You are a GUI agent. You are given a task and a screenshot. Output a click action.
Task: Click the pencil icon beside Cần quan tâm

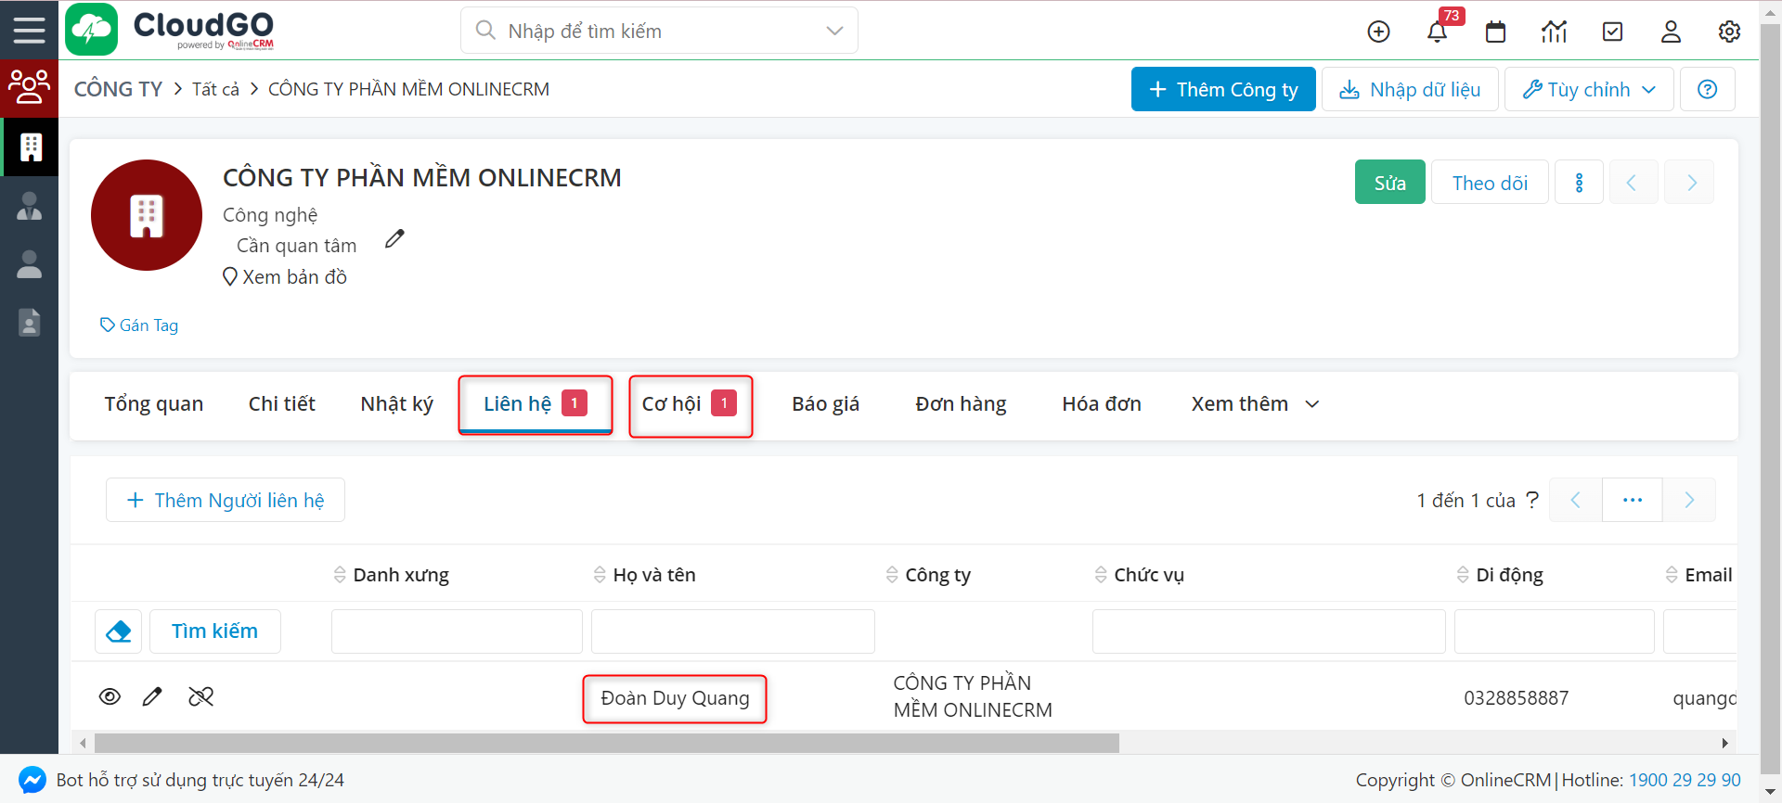point(394,239)
